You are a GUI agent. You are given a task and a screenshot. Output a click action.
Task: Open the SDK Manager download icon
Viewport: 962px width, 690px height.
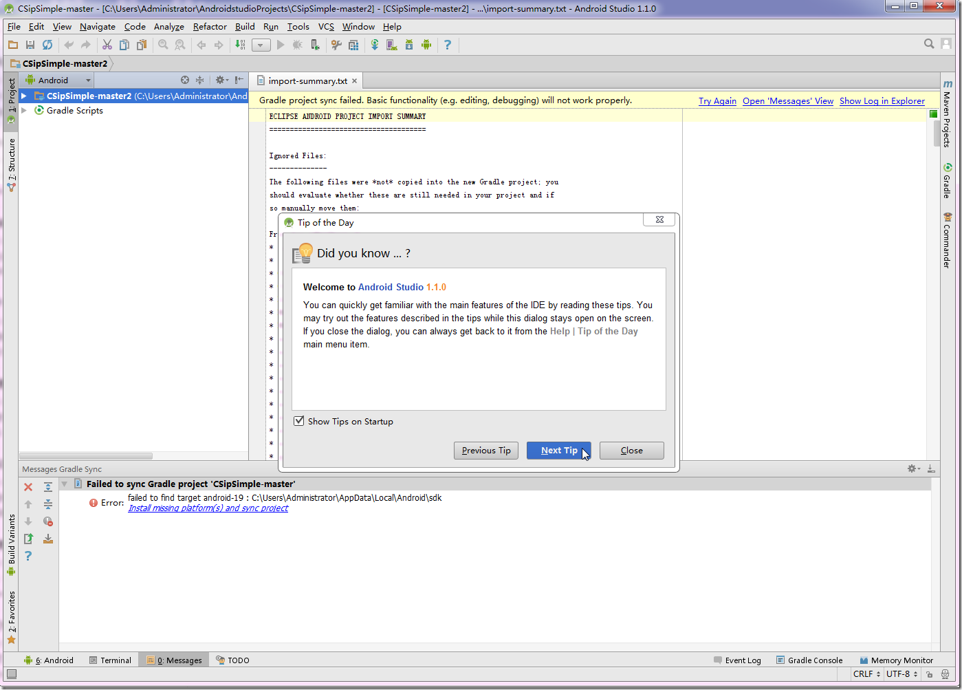pyautogui.click(x=409, y=45)
